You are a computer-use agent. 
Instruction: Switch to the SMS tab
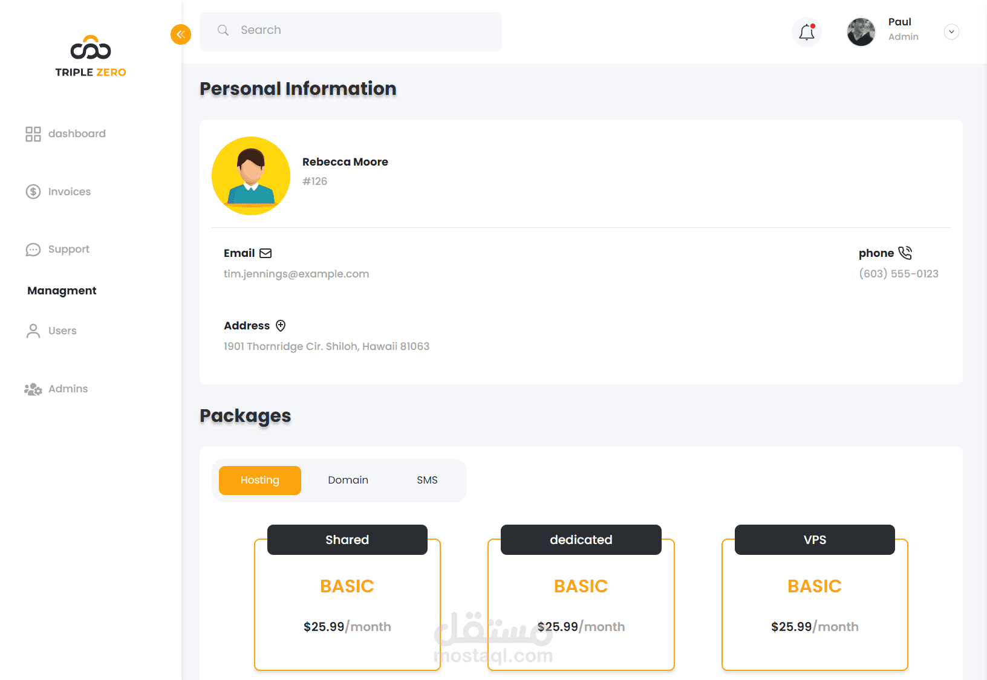point(427,481)
